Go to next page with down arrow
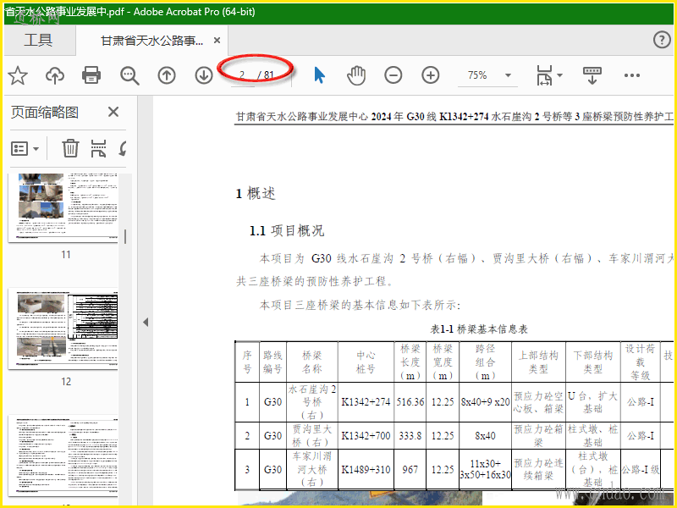This screenshot has height=508, width=677. pyautogui.click(x=204, y=75)
